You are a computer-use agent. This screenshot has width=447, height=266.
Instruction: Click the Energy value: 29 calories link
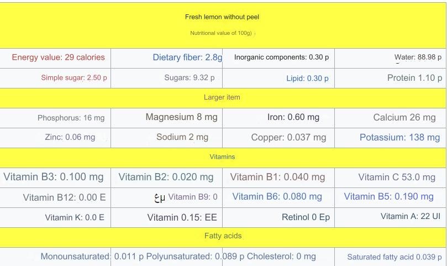tap(58, 58)
